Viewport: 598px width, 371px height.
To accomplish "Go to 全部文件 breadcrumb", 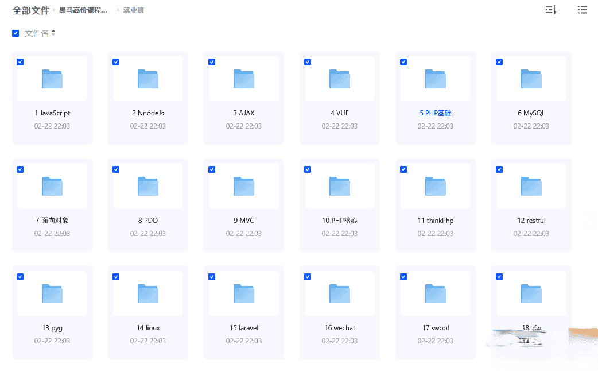I will pyautogui.click(x=30, y=10).
